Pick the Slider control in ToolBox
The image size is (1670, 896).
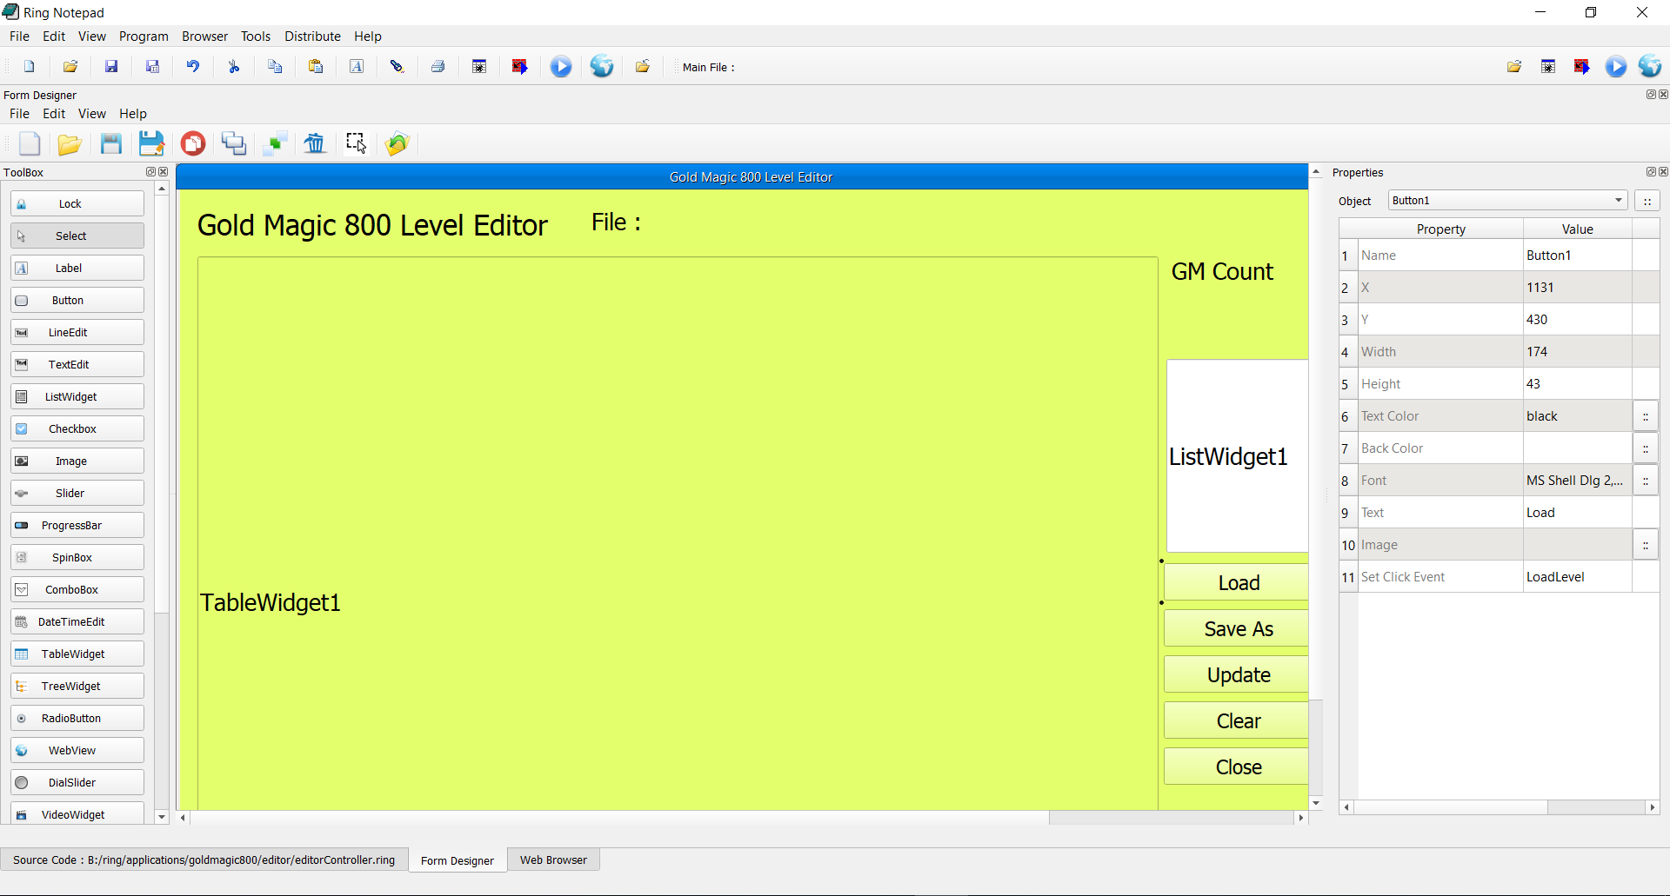(77, 493)
